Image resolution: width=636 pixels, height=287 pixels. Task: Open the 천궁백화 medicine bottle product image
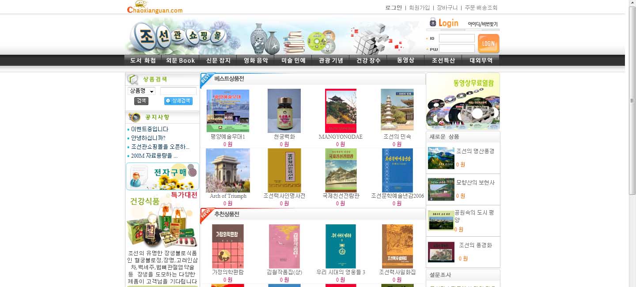[284, 111]
